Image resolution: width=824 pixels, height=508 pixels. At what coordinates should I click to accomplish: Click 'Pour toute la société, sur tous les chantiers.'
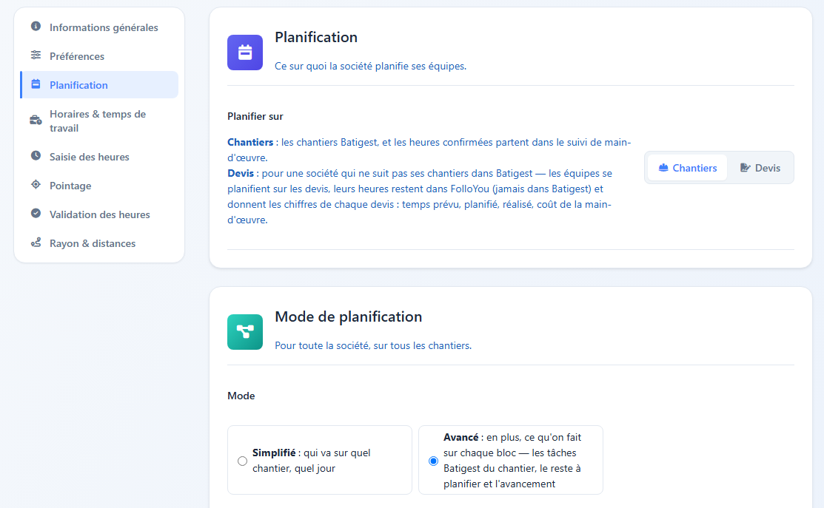point(373,345)
